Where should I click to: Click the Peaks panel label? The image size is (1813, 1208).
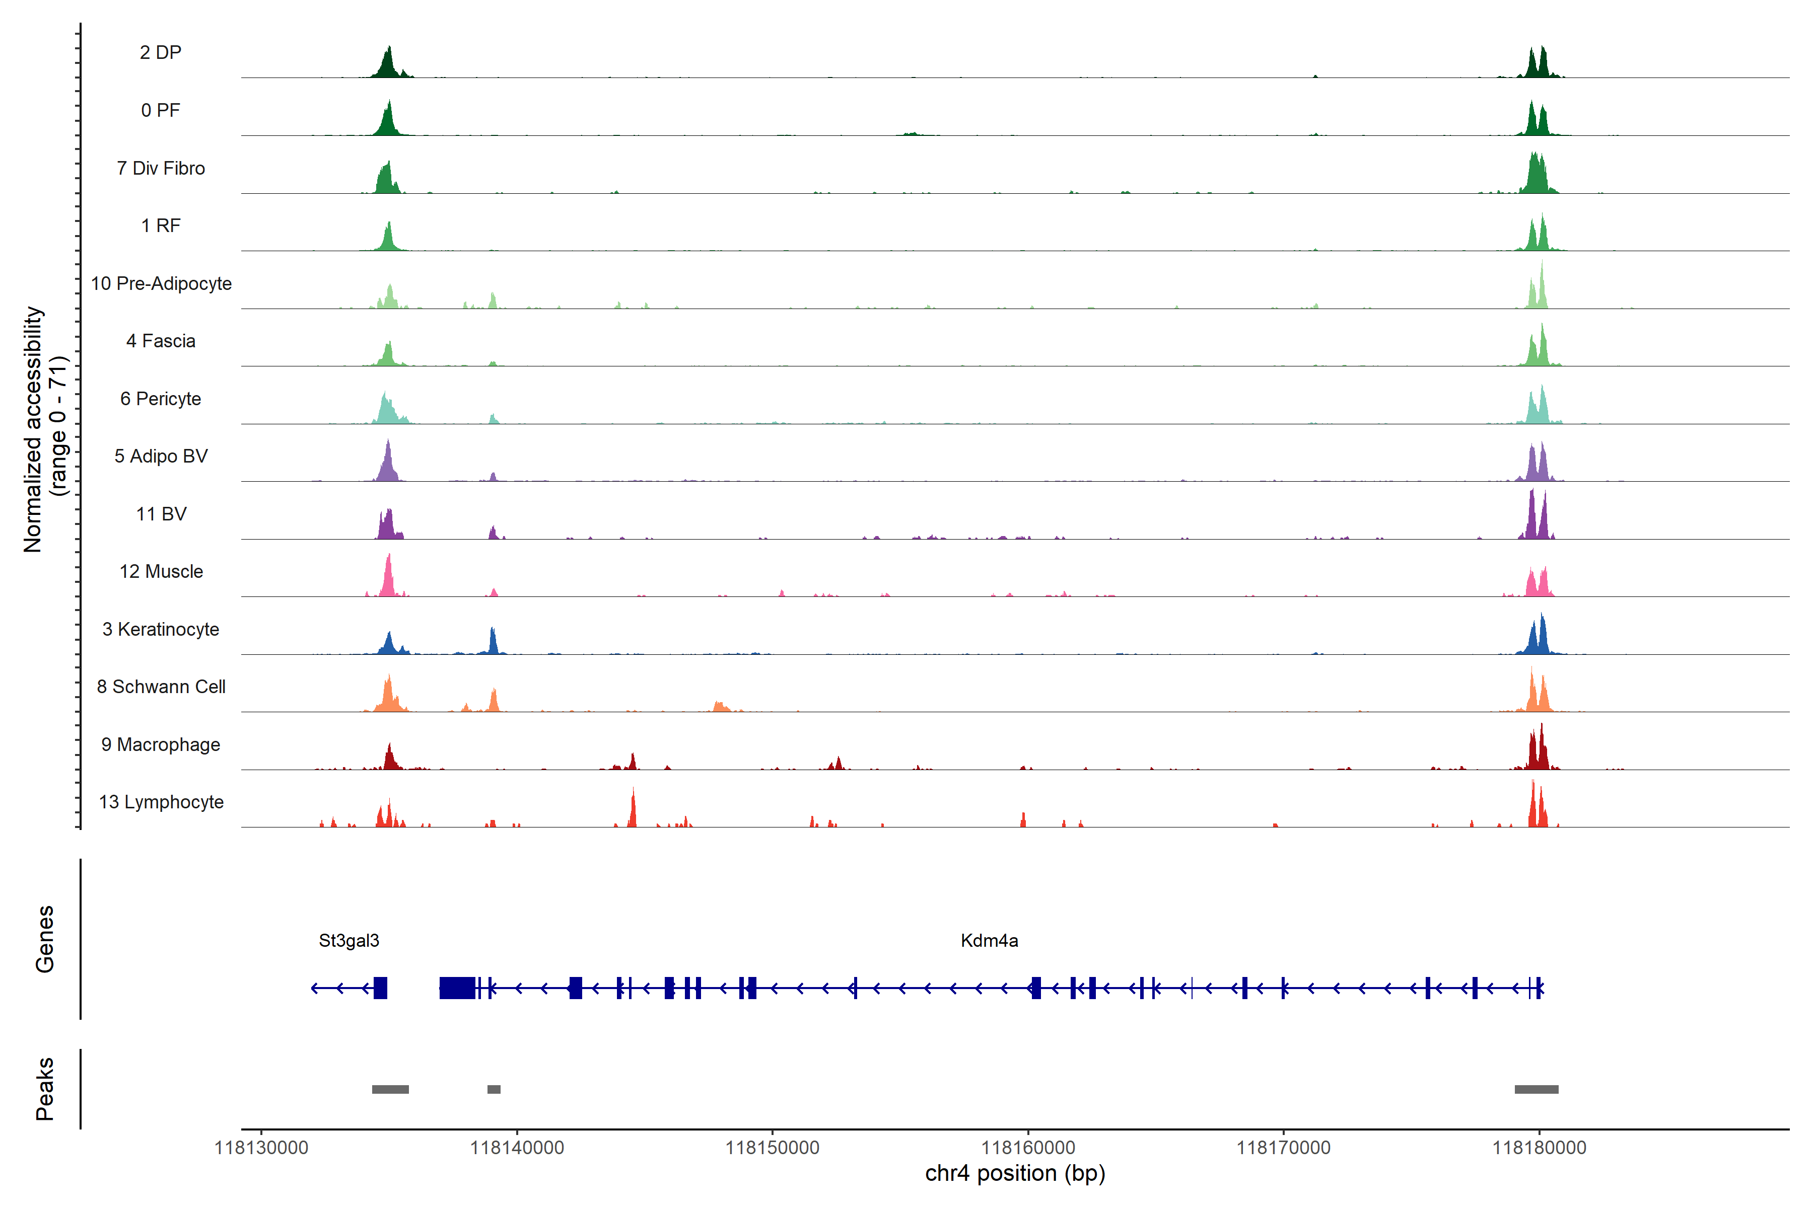(45, 1089)
